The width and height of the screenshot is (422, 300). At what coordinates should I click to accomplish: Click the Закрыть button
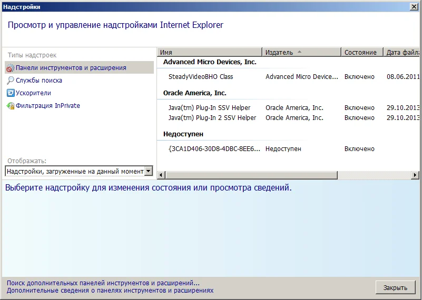(x=395, y=287)
